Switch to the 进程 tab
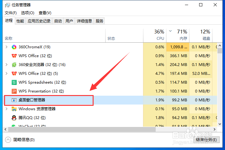 (x=9, y=21)
